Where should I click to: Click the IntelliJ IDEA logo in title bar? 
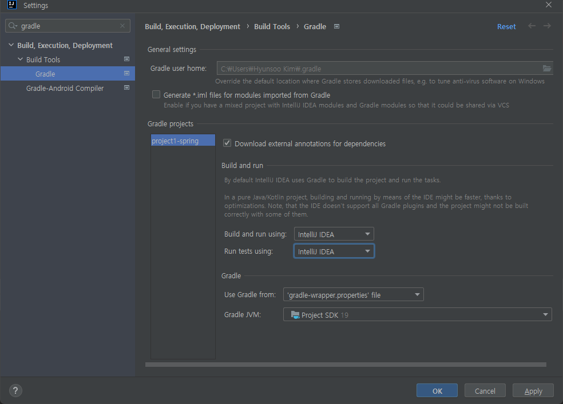pos(12,5)
